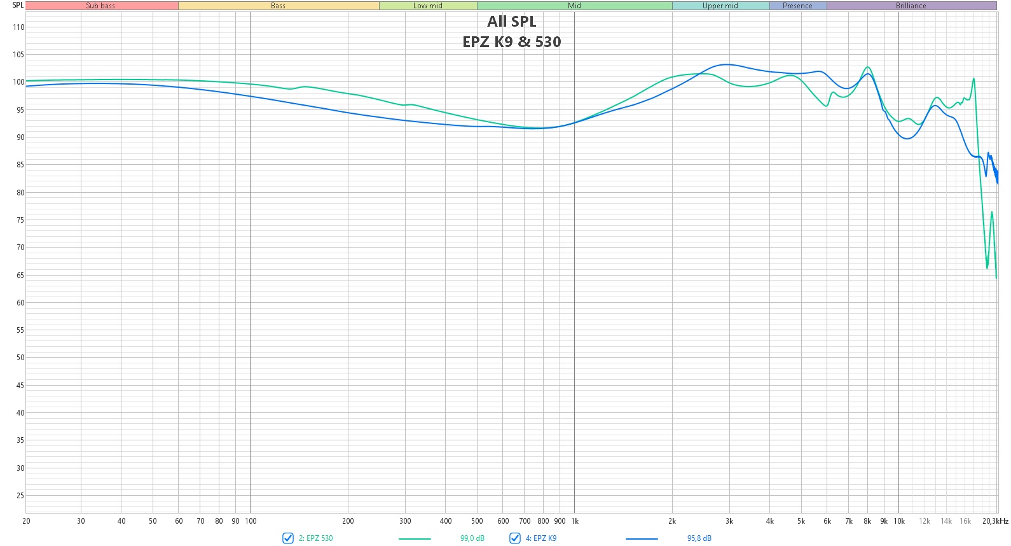This screenshot has width=1011, height=546.
Task: Click the "EPZ K9 & 530" subtitle
Action: click(x=512, y=42)
